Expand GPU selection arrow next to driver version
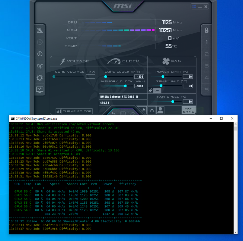The height and width of the screenshot is (241, 243). click(144, 109)
